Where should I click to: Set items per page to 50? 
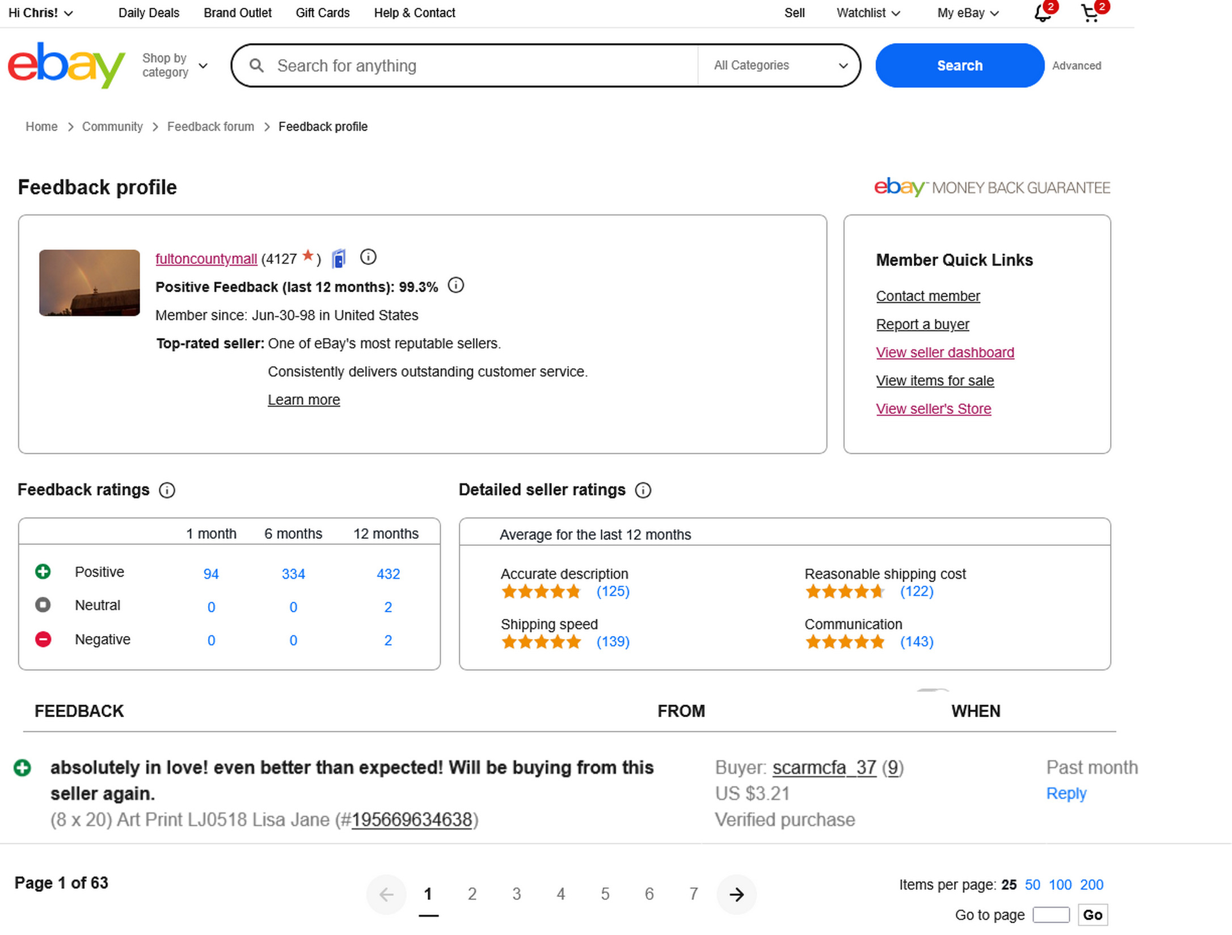point(1032,885)
